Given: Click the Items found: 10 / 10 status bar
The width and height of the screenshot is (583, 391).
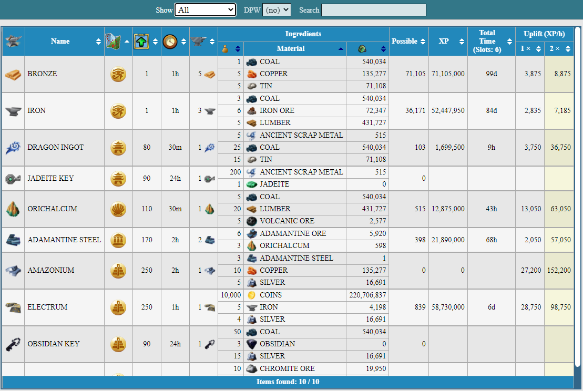Looking at the screenshot, I should click(288, 382).
